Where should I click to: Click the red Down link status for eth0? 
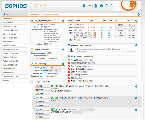110,27
